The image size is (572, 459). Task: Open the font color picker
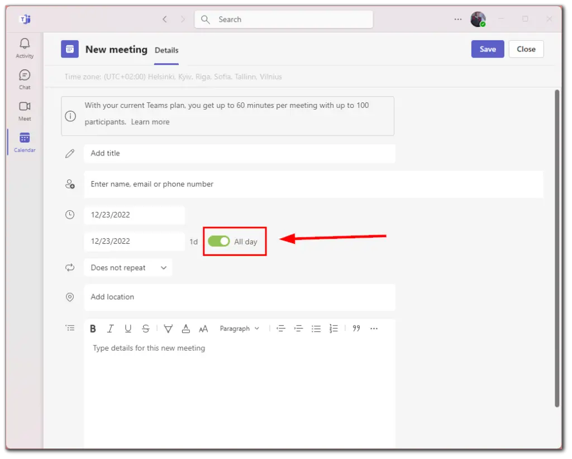(185, 329)
